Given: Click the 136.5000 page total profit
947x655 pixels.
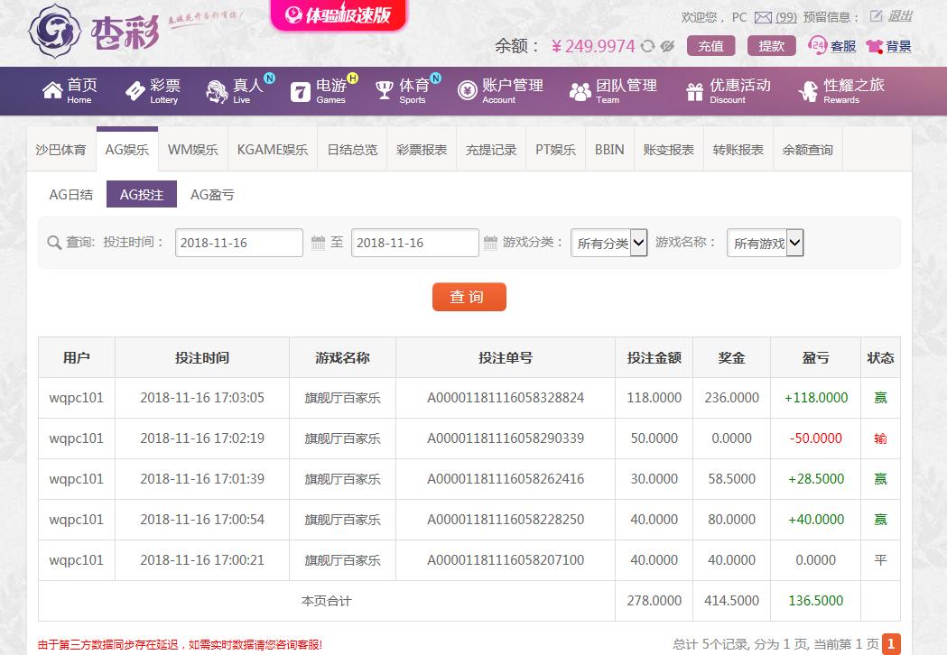Looking at the screenshot, I should (x=815, y=601).
